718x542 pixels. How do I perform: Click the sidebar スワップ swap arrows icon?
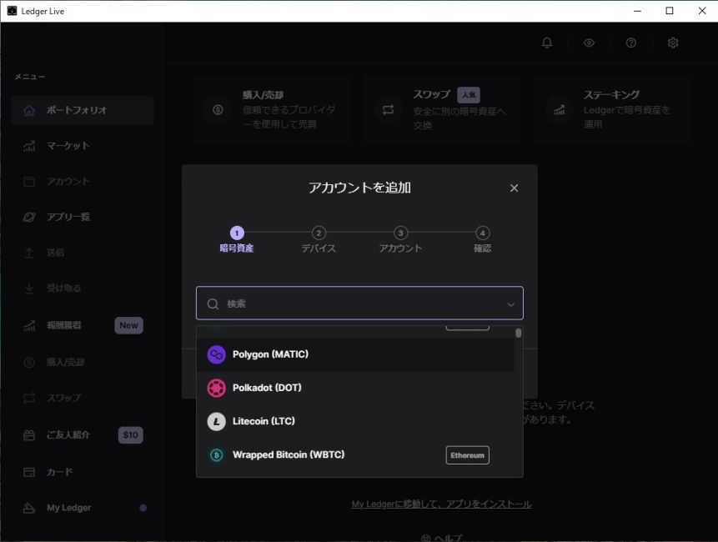[x=29, y=398]
